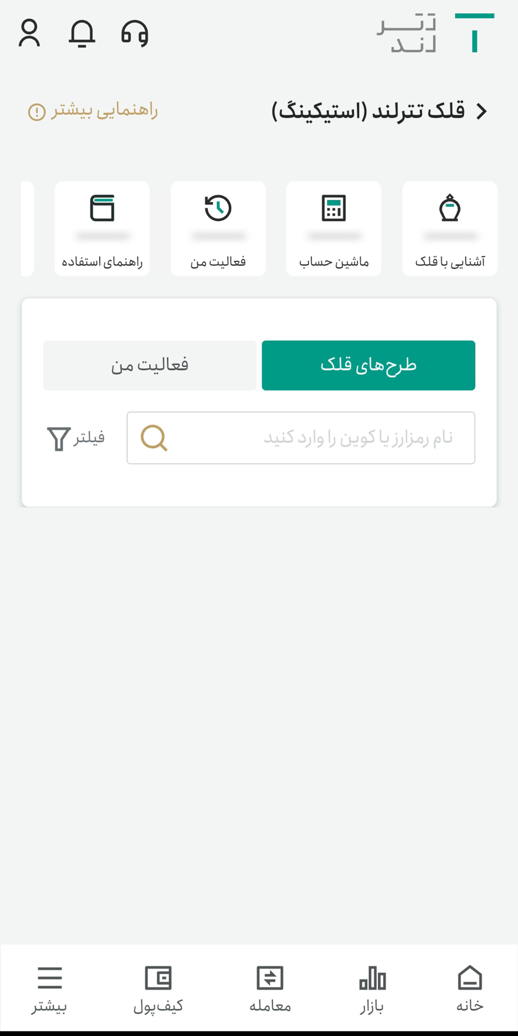The height and width of the screenshot is (1036, 518).
Task: Focus the coin name search field
Action: coord(322,438)
